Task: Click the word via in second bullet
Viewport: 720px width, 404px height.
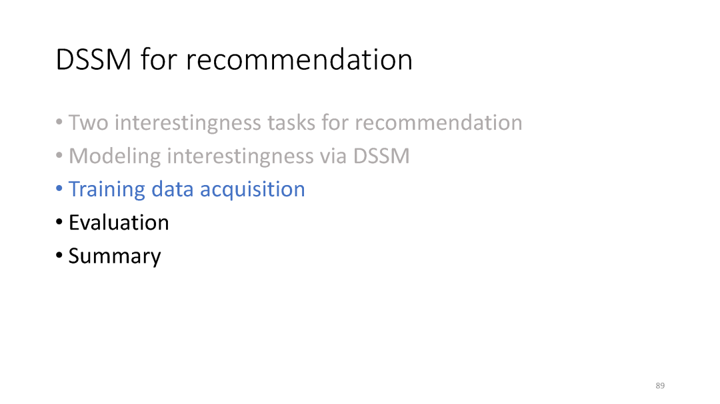Action: tap(333, 156)
